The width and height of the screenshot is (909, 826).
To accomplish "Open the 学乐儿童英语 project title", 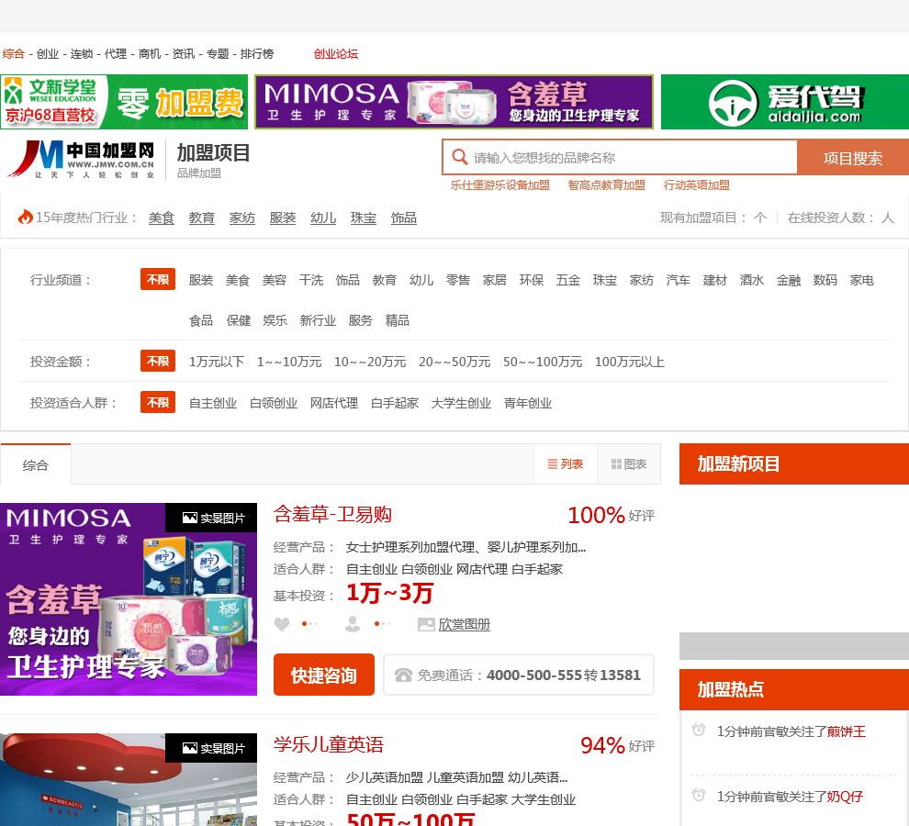I will 329,744.
